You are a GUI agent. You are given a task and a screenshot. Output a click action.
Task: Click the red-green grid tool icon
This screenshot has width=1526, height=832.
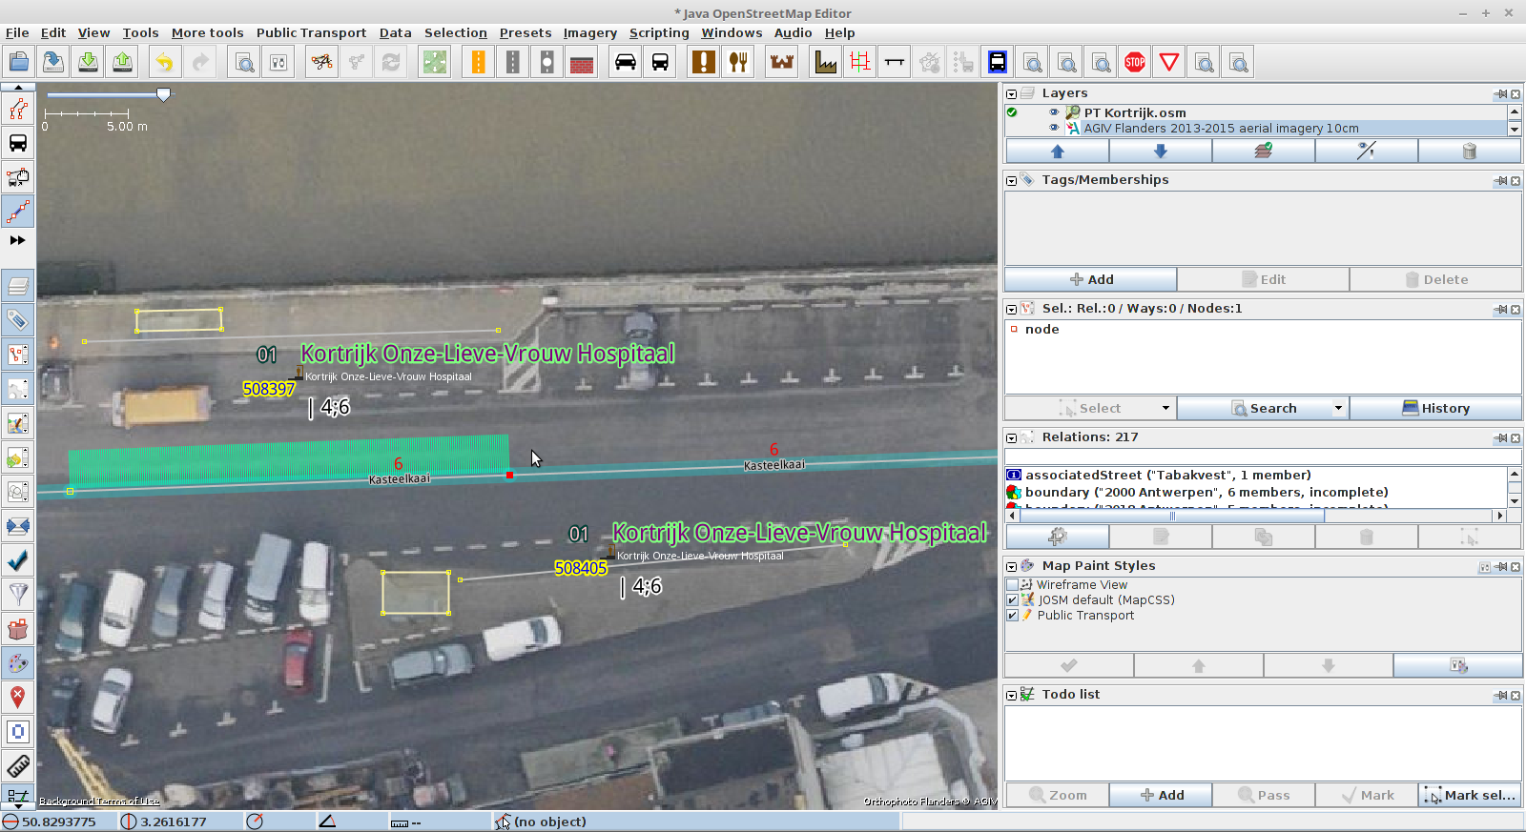pyautogui.click(x=860, y=63)
